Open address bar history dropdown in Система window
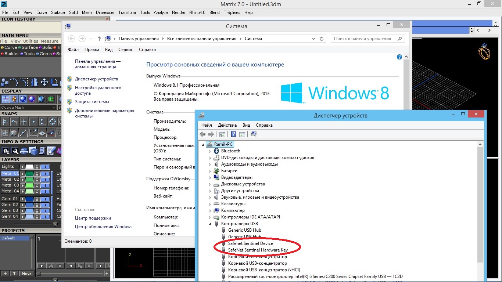 tap(313, 39)
